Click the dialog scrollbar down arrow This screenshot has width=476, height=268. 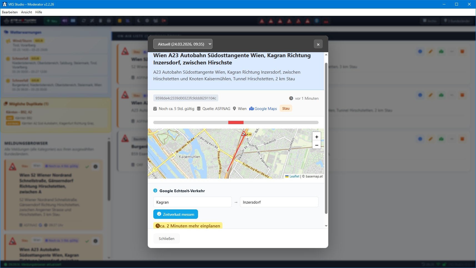[x=326, y=226]
